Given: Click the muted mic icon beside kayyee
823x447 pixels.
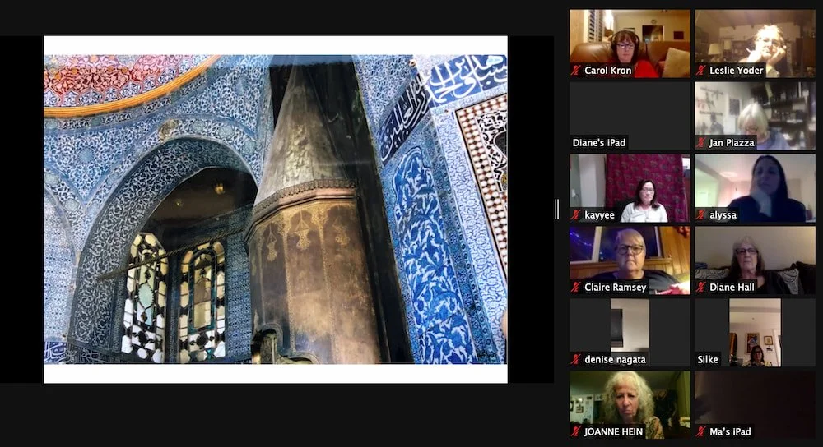Looking at the screenshot, I should point(576,214).
